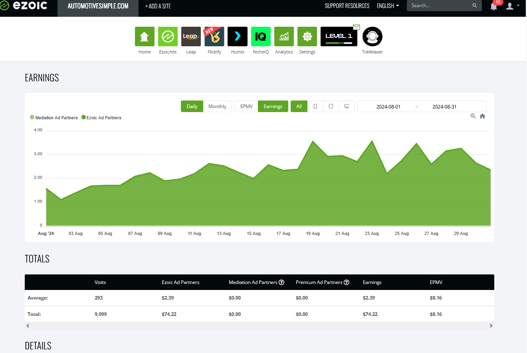Open the notifications bell
This screenshot has height=353, width=527.
tap(494, 6)
